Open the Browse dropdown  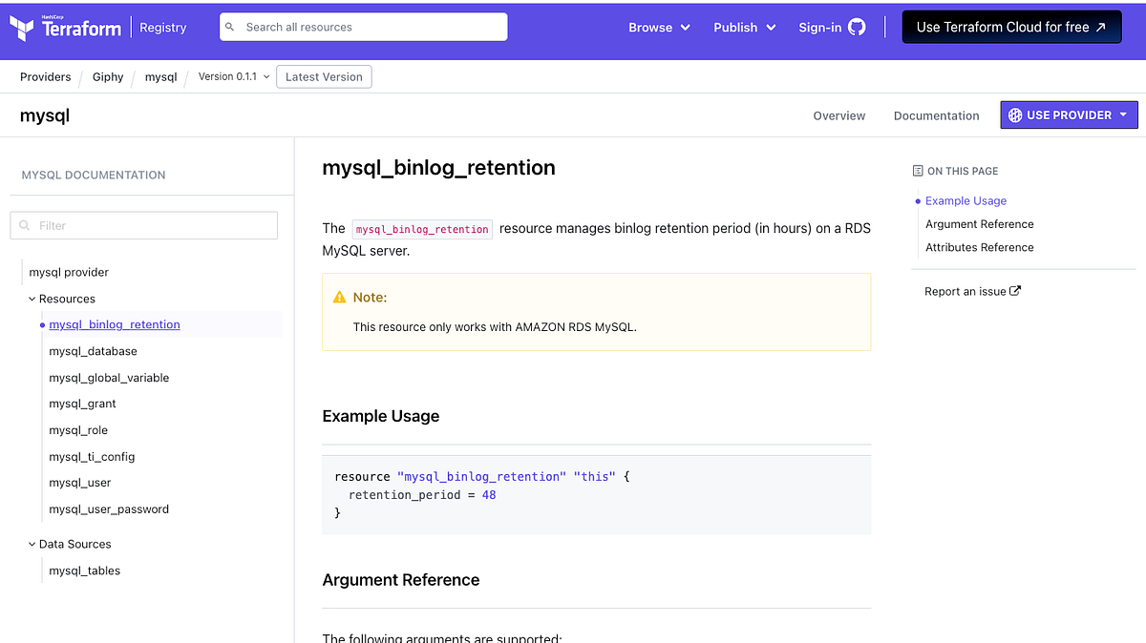point(659,28)
